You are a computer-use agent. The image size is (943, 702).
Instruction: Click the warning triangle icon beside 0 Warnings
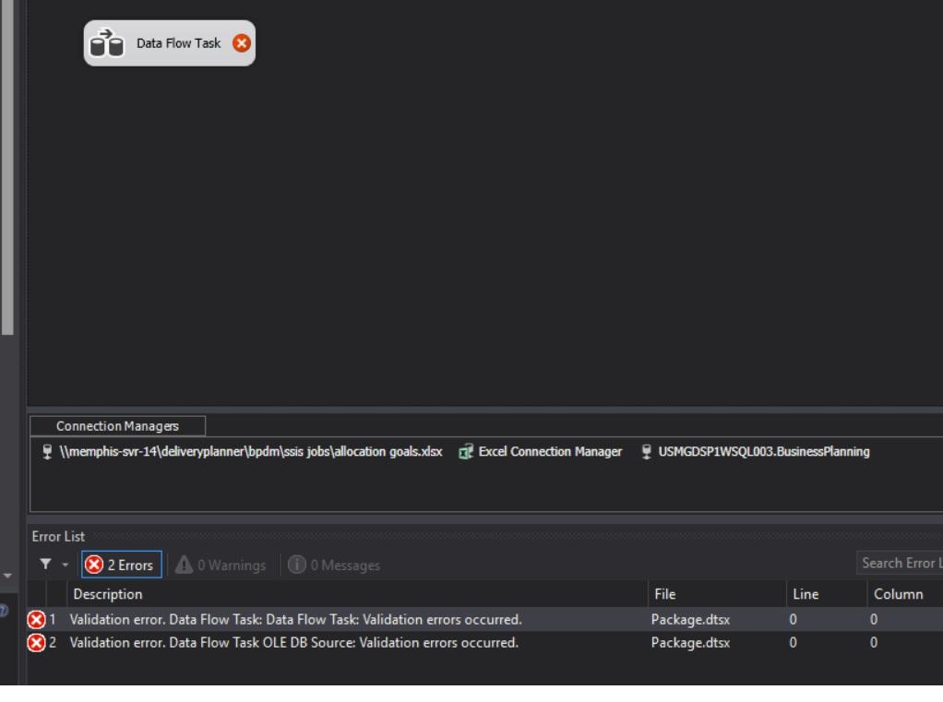tap(184, 565)
